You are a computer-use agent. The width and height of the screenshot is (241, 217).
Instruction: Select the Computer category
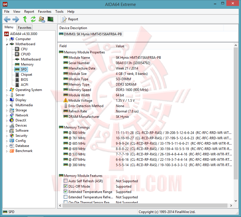point(23,39)
